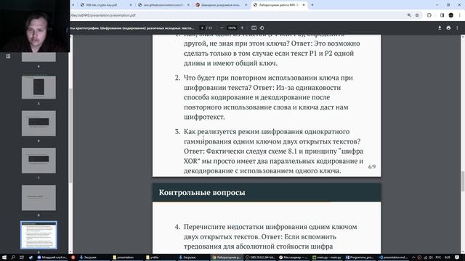465x261 pixels.
Task: Print the PDF document
Action: tap(448, 28)
